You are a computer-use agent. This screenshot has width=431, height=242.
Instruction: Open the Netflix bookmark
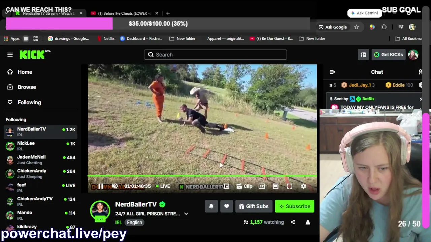pos(106,39)
